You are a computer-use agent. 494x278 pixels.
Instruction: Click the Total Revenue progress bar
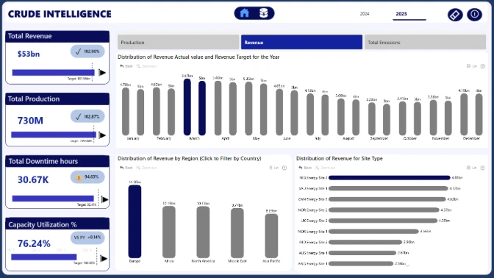pos(53,73)
